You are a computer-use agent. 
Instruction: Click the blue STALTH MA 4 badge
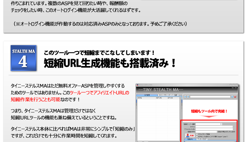pyautogui.click(x=24, y=58)
